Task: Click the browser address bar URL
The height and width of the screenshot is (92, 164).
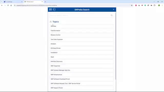Action: pyautogui.click(x=37, y=5)
